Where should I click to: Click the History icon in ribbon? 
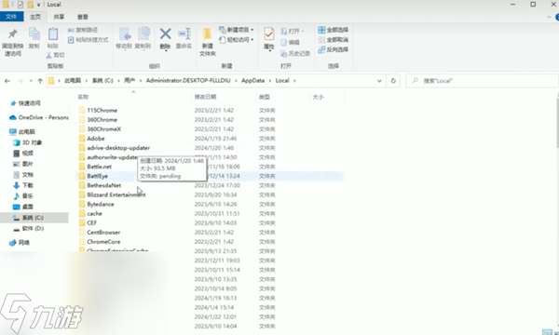pyautogui.click(x=284, y=53)
